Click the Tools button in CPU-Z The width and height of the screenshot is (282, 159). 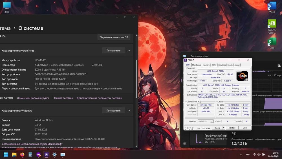217,128
